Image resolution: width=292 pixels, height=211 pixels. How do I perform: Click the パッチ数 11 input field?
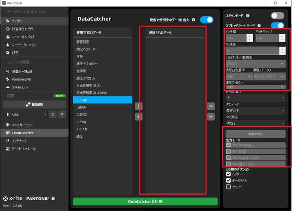click(252, 50)
